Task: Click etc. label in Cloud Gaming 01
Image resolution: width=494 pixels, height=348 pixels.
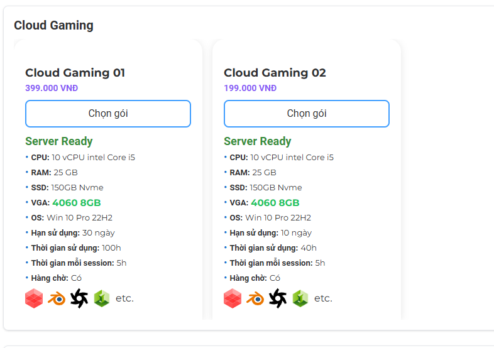Action: (x=124, y=298)
